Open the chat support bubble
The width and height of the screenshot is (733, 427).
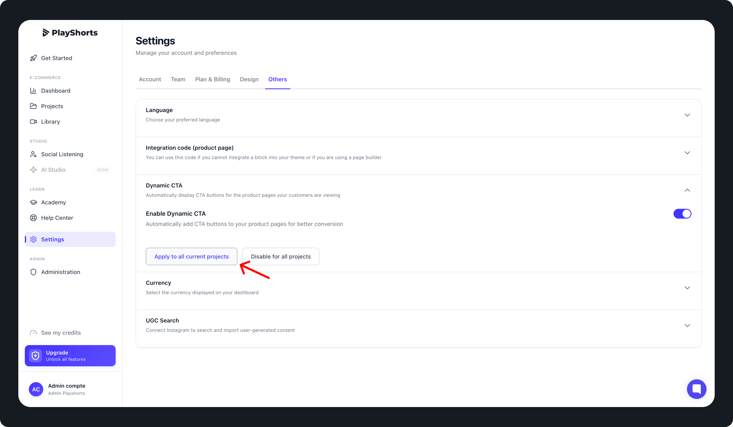696,389
